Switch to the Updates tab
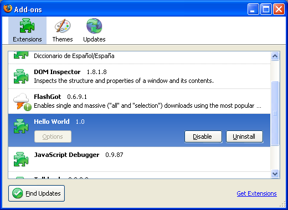Image resolution: width=288 pixels, height=210 pixels. [x=94, y=30]
